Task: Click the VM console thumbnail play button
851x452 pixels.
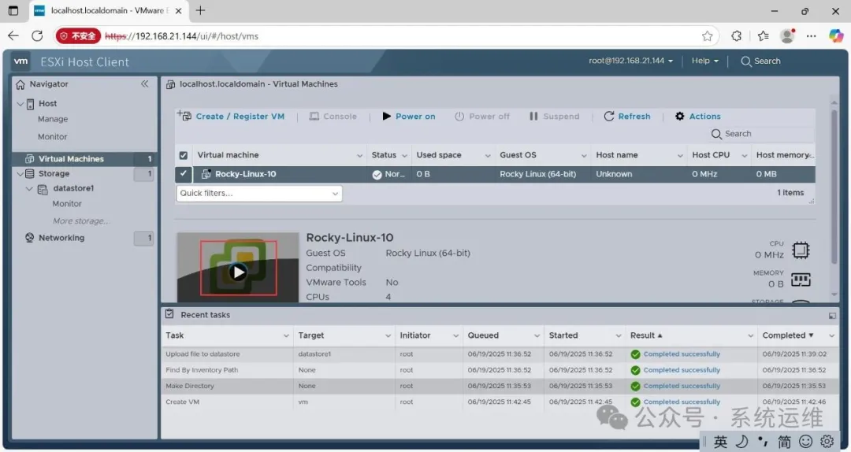Action: [x=238, y=272]
